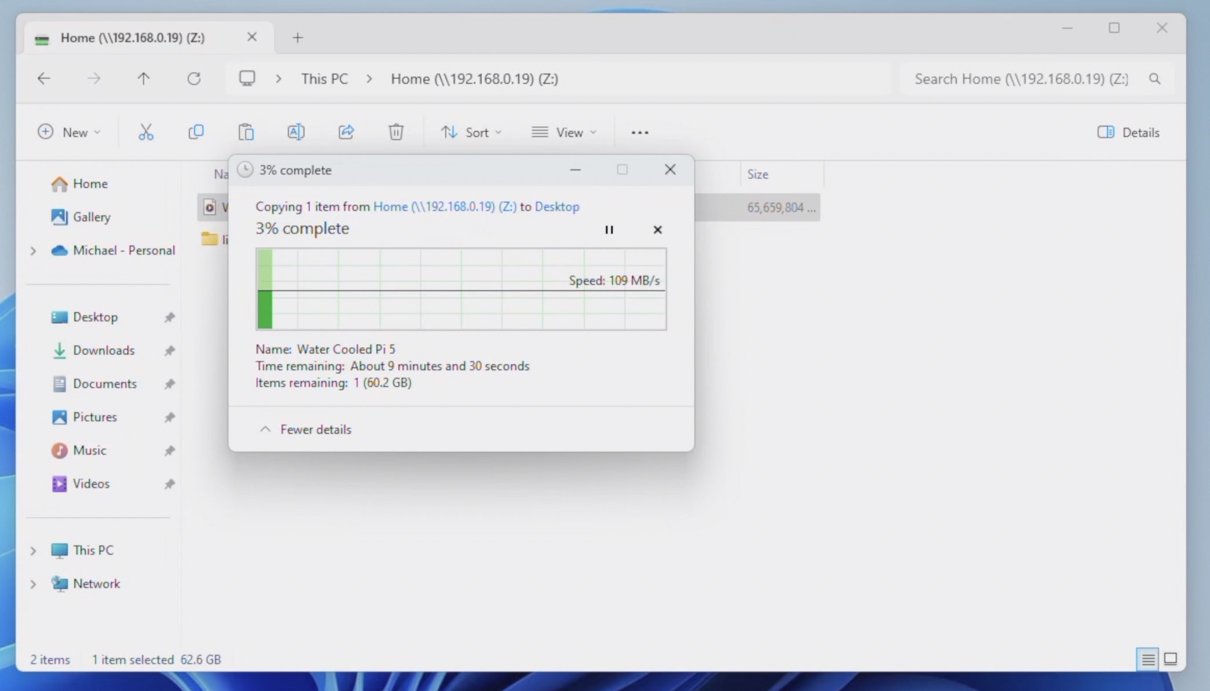The width and height of the screenshot is (1210, 691).
Task: Click the Rename icon in toolbar
Action: (296, 133)
